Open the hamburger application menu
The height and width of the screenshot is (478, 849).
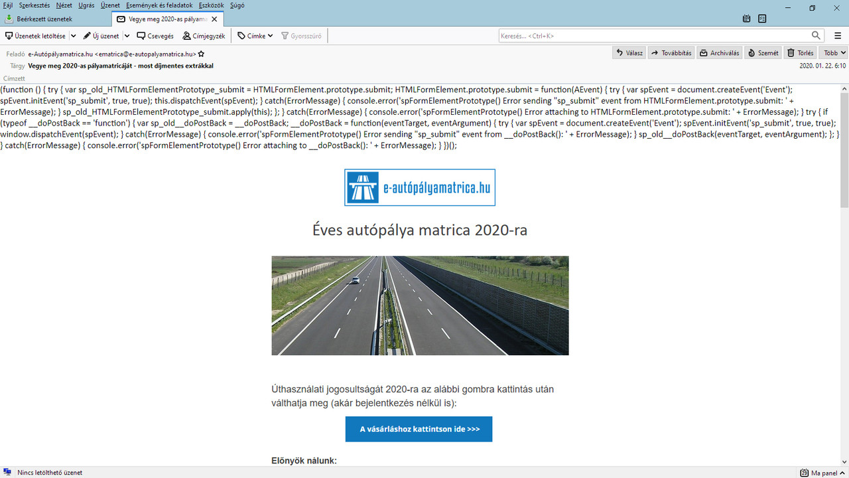[x=838, y=36]
